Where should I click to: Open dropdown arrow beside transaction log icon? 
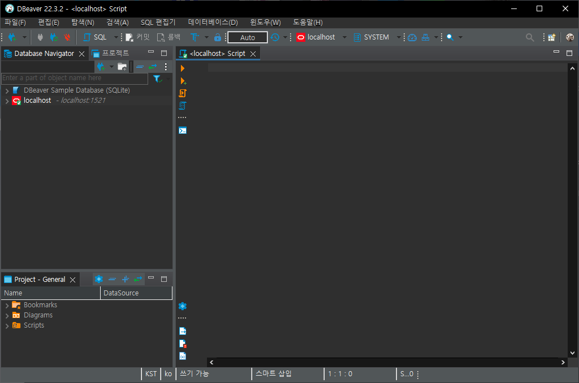(285, 37)
